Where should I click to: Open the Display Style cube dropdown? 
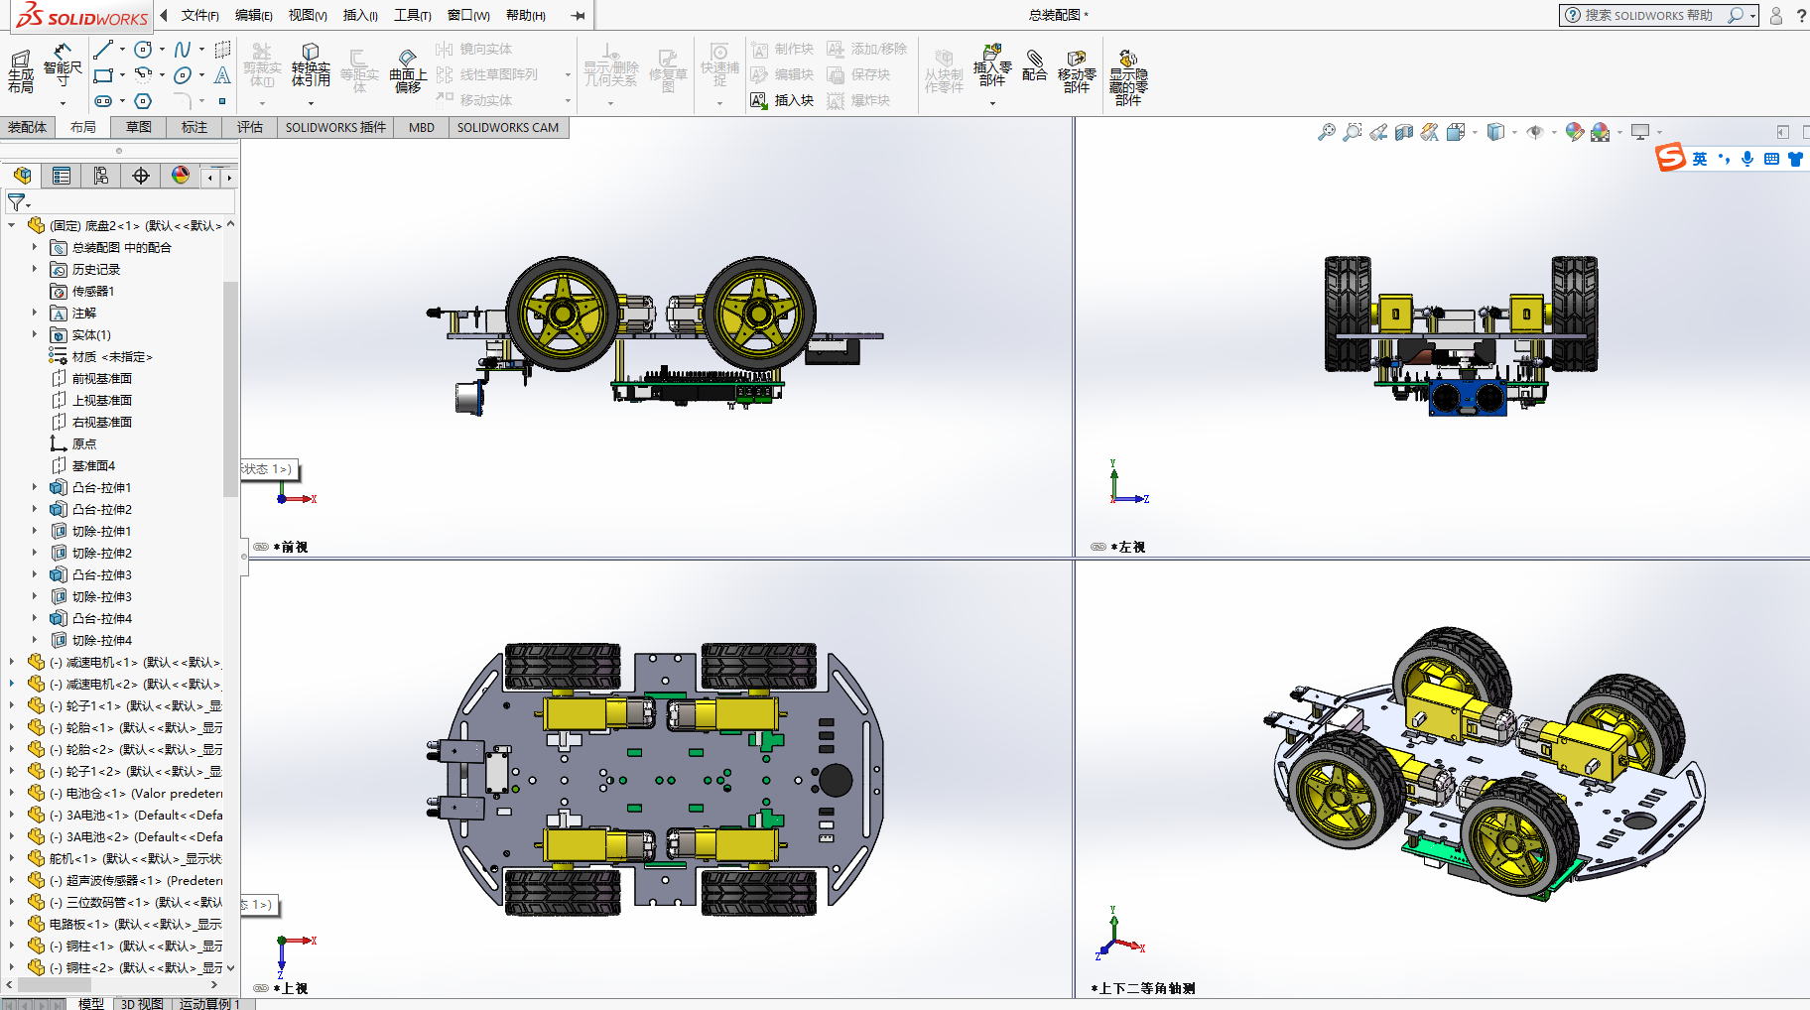pos(1514,132)
